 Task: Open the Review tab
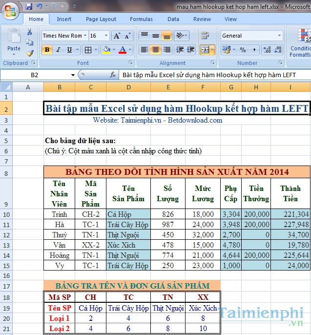[202, 19]
